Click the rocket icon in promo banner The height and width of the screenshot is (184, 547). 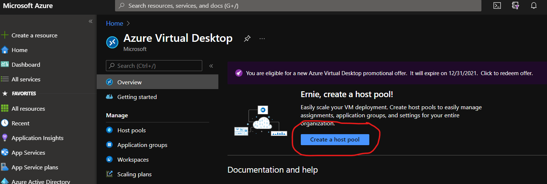click(x=238, y=73)
